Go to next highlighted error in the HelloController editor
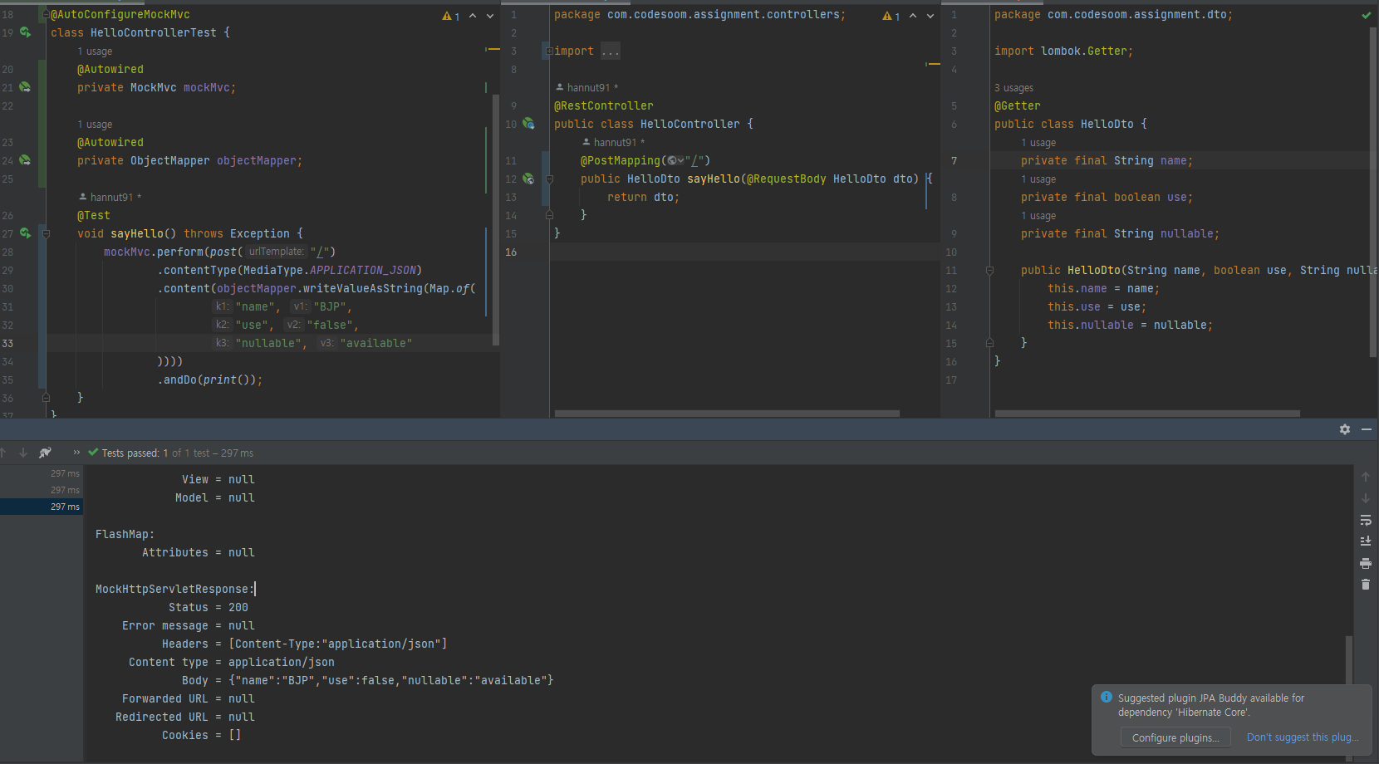This screenshot has height=764, width=1379. pos(930,16)
